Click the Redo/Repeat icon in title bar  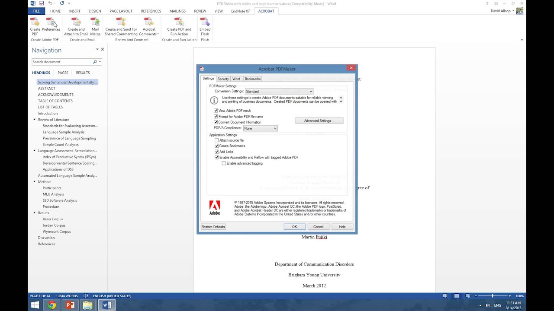tap(62, 3)
